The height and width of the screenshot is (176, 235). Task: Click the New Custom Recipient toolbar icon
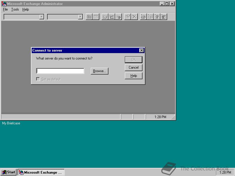pos(119,17)
